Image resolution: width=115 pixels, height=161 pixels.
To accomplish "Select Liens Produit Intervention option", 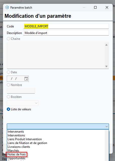I will pyautogui.click(x=25, y=139).
